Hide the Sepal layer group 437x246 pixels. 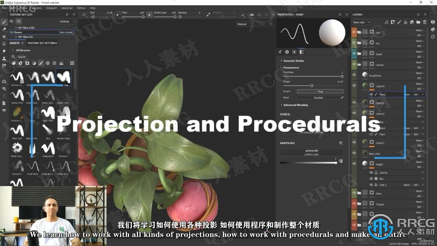click(x=354, y=54)
